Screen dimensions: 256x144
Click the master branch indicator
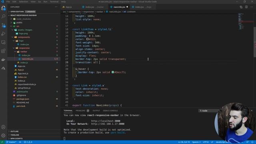tap(11, 142)
